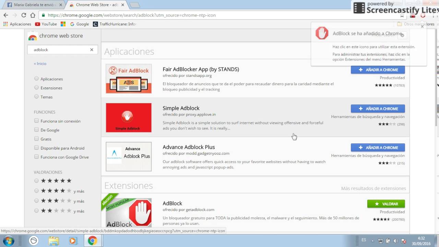The image size is (439, 247).
Task: Check Disponible para Android
Action: coord(36,148)
